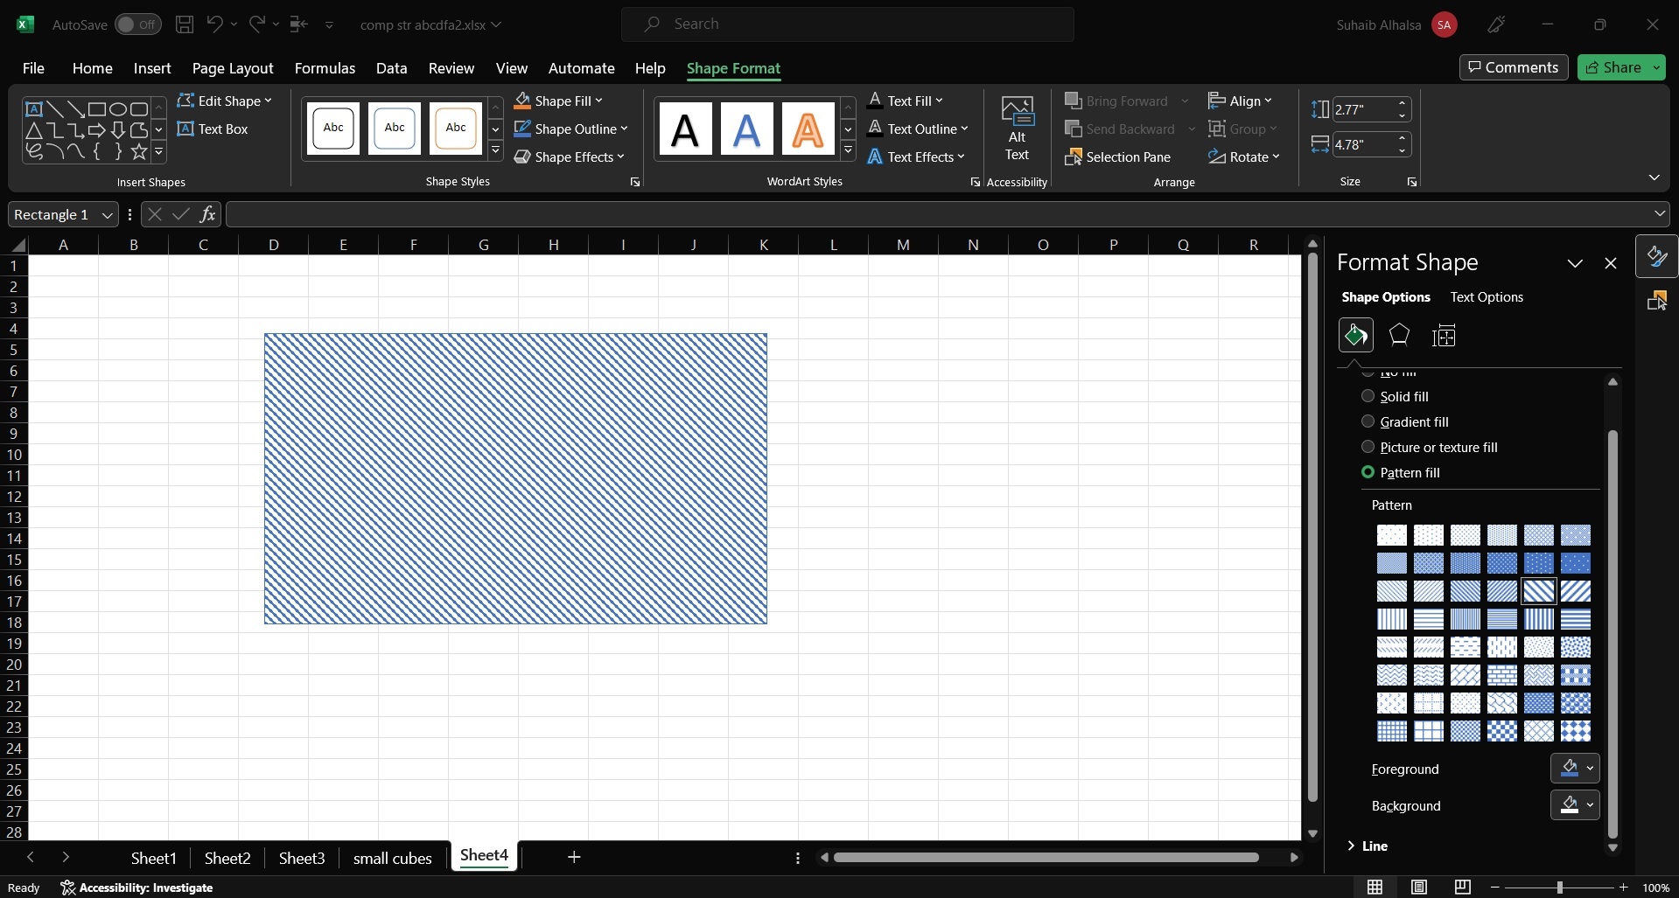Open the Alt Text pane
Screen dimensions: 1679x898
click(x=1016, y=129)
